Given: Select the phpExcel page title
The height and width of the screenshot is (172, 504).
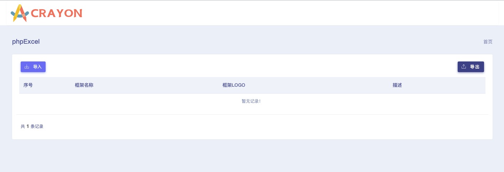Looking at the screenshot, I should coord(26,42).
